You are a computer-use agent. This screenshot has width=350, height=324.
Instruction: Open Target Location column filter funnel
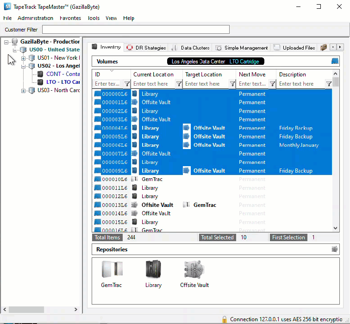click(x=232, y=84)
